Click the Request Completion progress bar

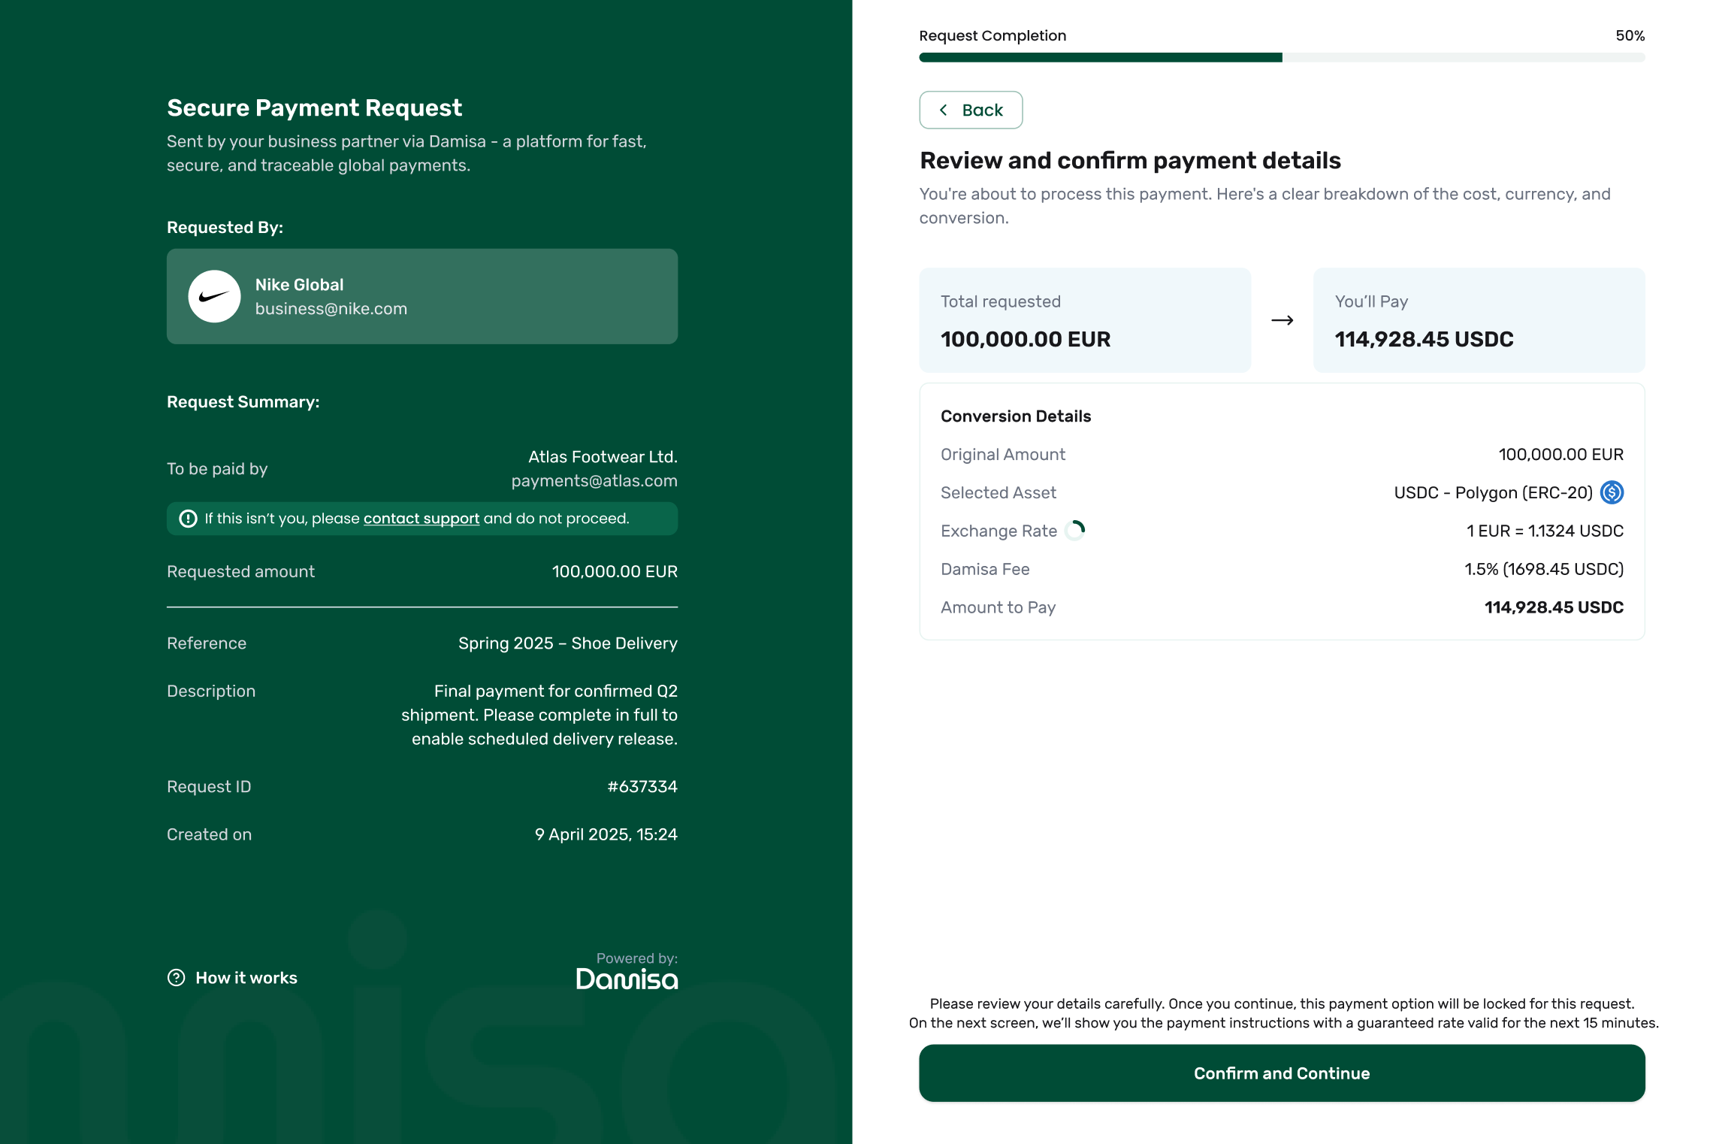pos(1281,58)
